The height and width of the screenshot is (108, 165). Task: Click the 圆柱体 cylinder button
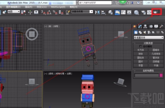141,57
